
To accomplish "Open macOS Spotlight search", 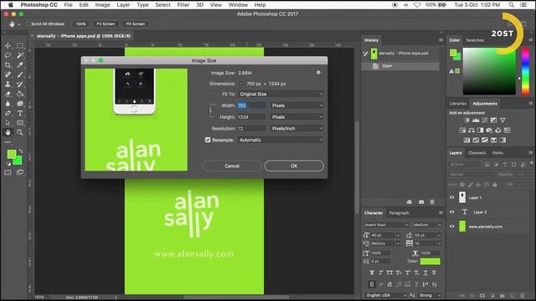I will coord(512,5).
